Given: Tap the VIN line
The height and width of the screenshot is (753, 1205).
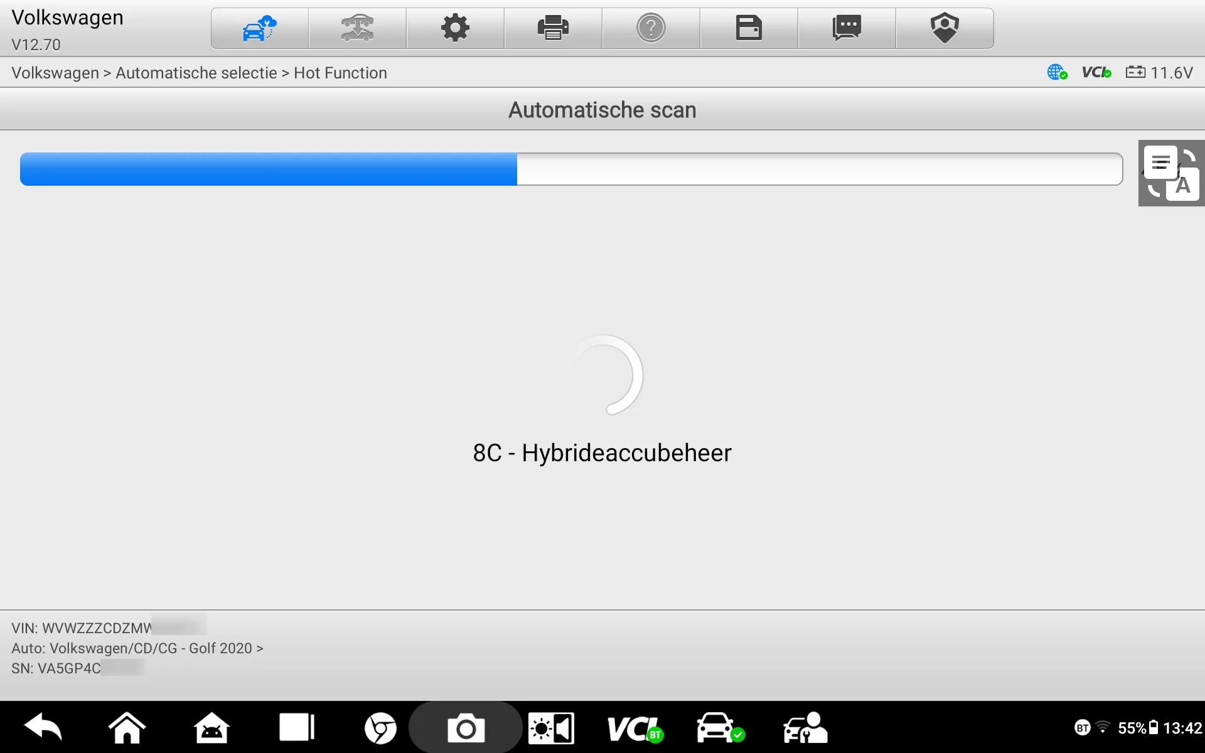Looking at the screenshot, I should [x=109, y=628].
